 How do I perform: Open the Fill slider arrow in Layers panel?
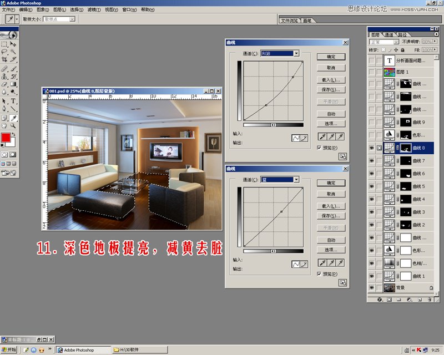click(435, 50)
